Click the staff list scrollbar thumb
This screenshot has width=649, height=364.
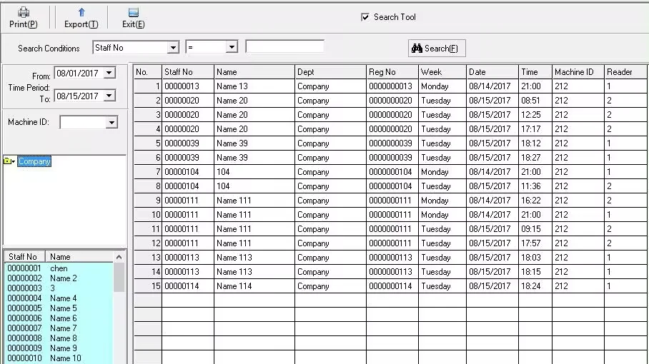point(119,277)
